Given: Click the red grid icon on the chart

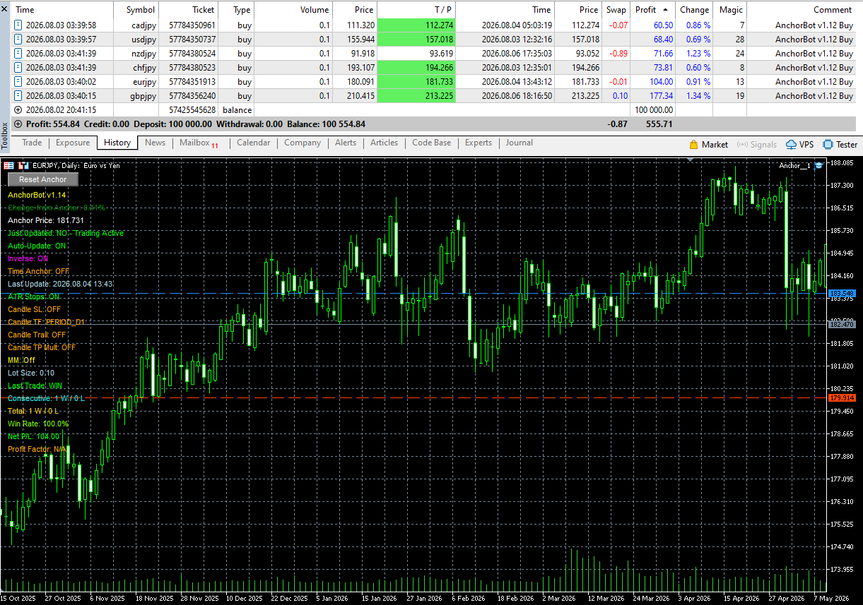Looking at the screenshot, I should click(9, 166).
